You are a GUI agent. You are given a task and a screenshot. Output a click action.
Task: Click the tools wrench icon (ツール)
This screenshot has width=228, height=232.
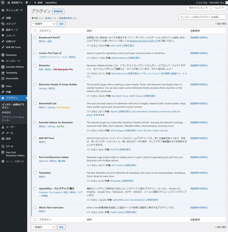[x=3, y=133]
